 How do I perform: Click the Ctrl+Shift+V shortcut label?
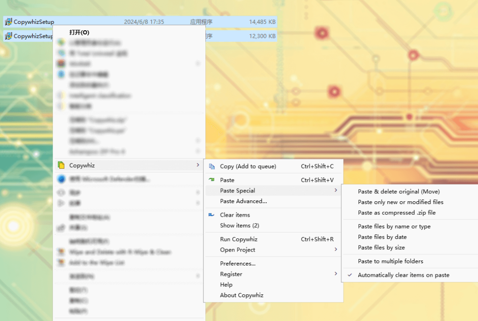click(x=317, y=180)
